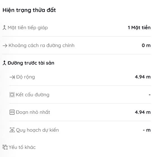This screenshot has width=161, height=157.
Task: Click the 1 Mặt tiền value
Action: 139,28
